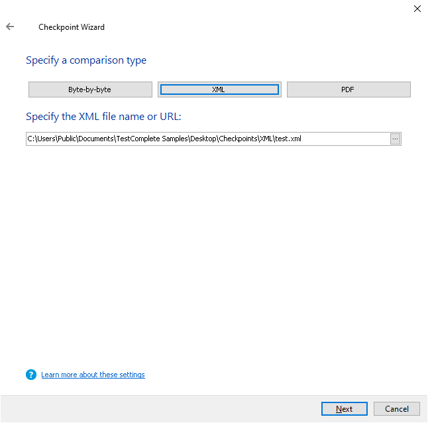Open 'Learn more about these settings' link

coord(93,375)
